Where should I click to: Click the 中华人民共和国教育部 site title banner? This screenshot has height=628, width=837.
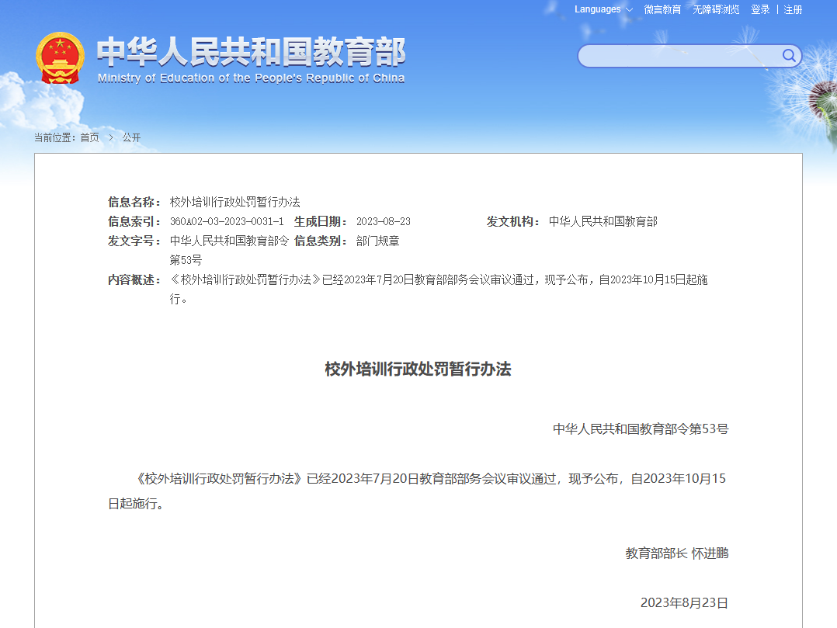click(251, 52)
